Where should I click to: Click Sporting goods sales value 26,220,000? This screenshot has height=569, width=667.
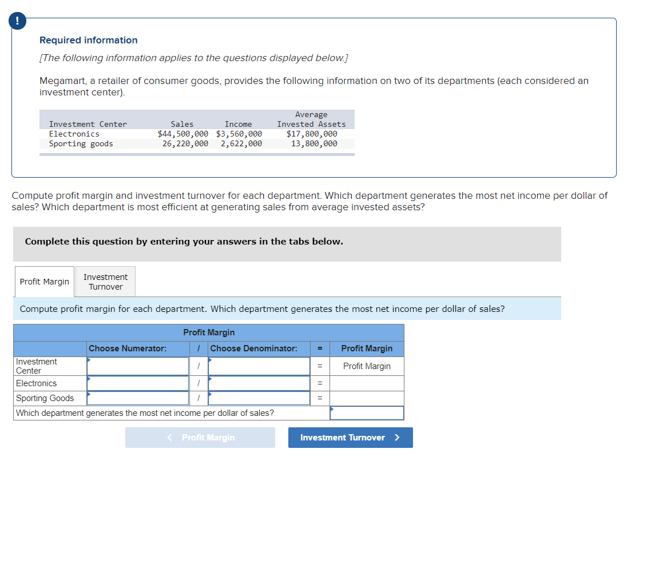pyautogui.click(x=185, y=143)
